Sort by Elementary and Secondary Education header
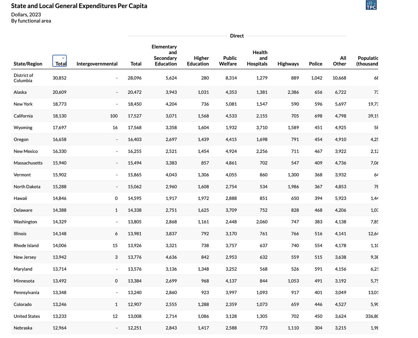 point(164,55)
